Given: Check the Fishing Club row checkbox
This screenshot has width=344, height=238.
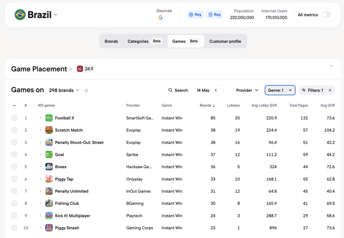Looking at the screenshot, I should click(x=14, y=203).
